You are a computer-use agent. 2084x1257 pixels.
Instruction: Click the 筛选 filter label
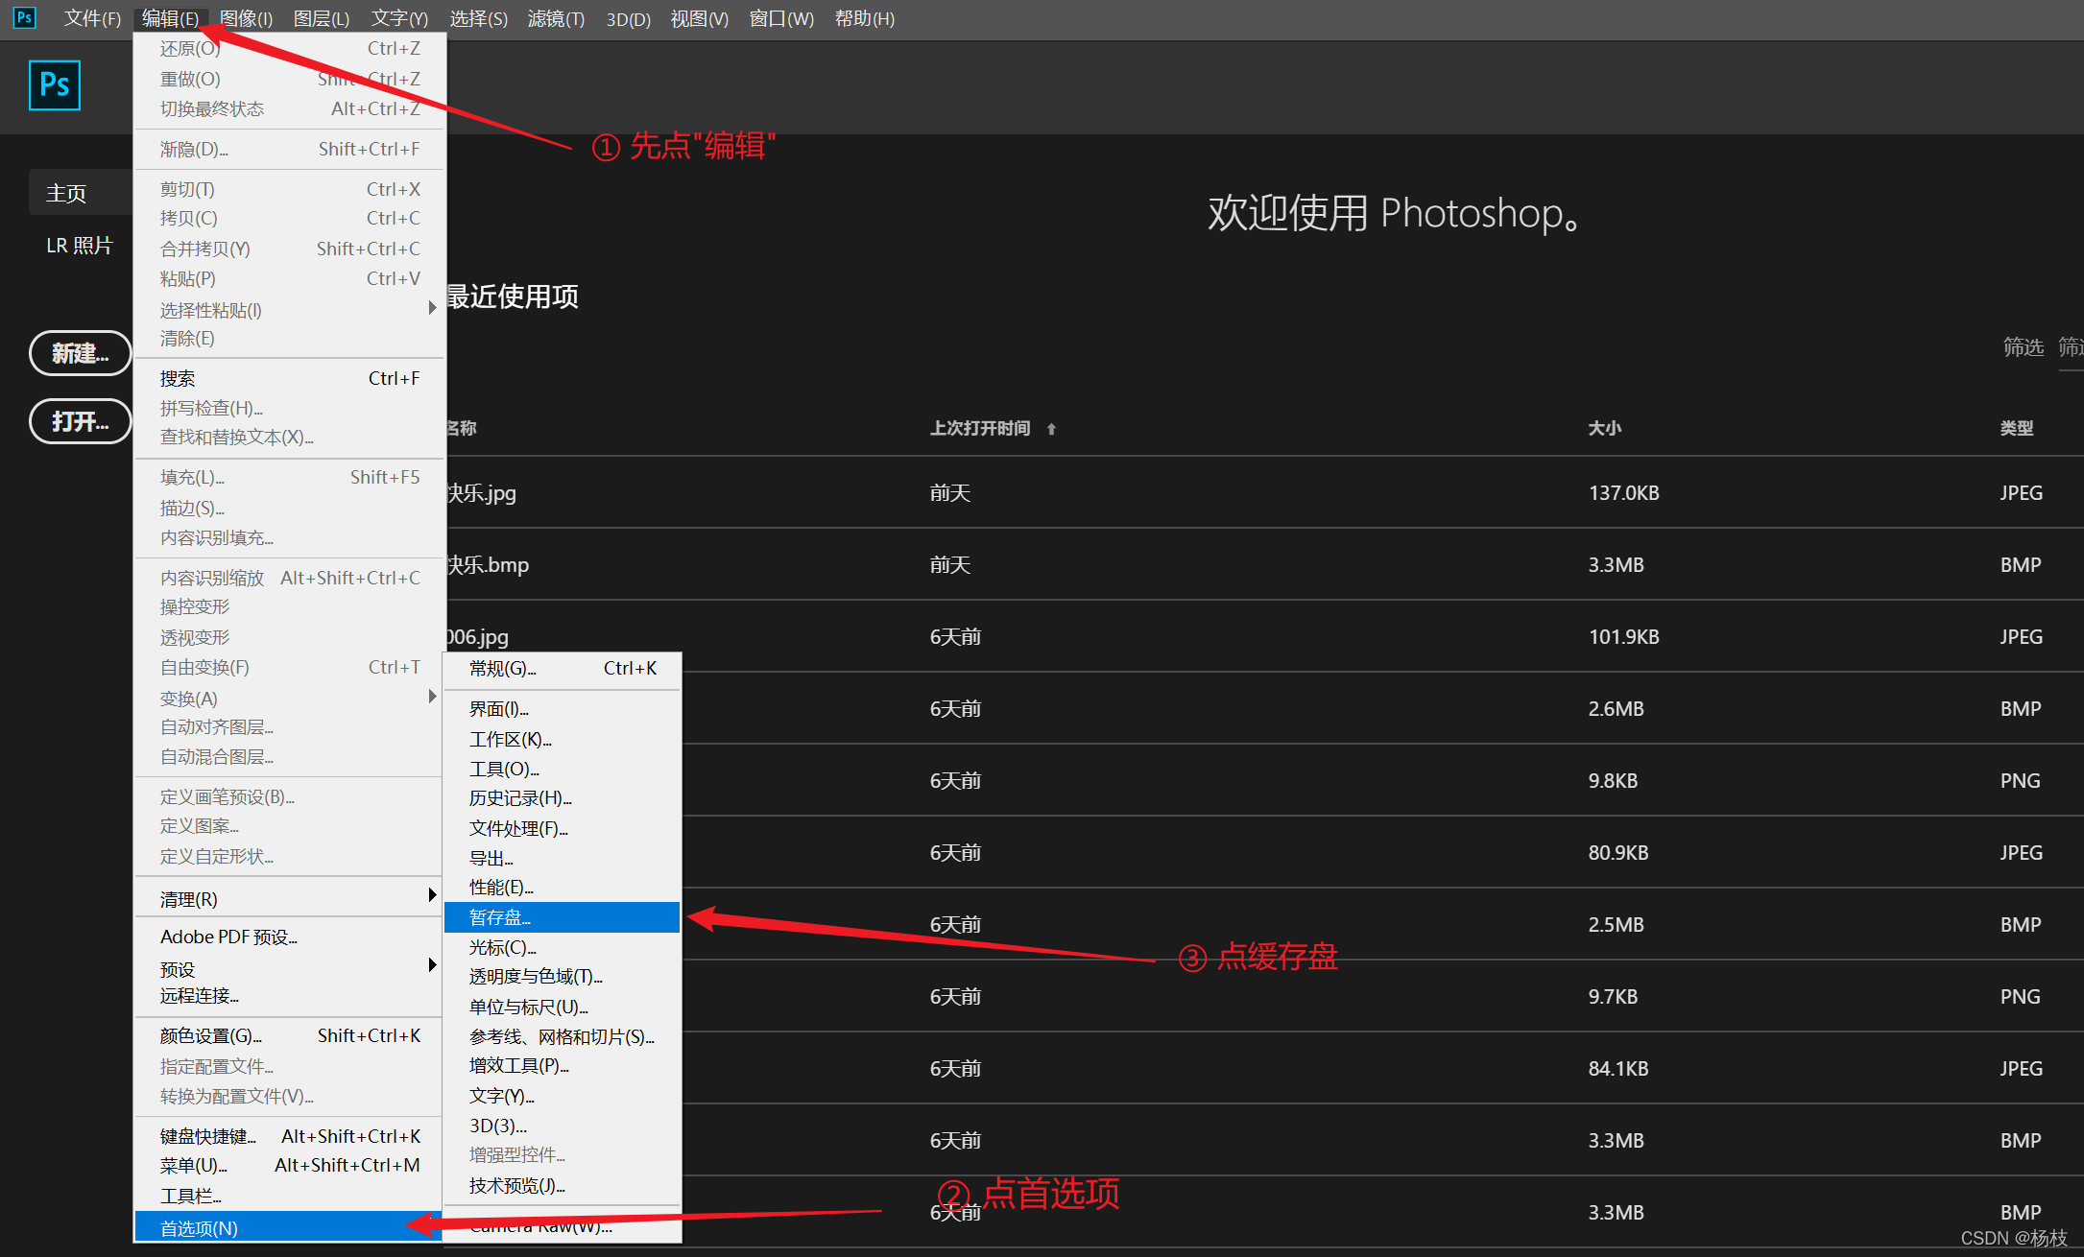(x=2024, y=346)
